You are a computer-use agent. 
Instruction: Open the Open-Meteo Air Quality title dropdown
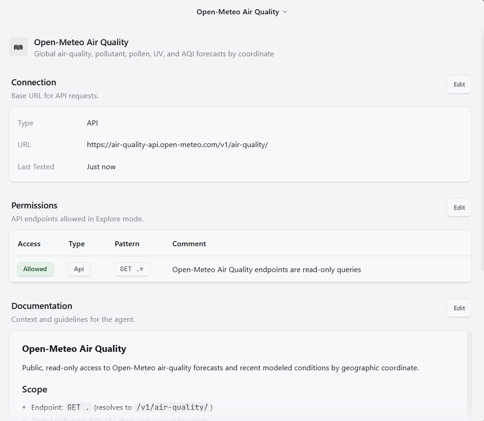click(x=242, y=12)
